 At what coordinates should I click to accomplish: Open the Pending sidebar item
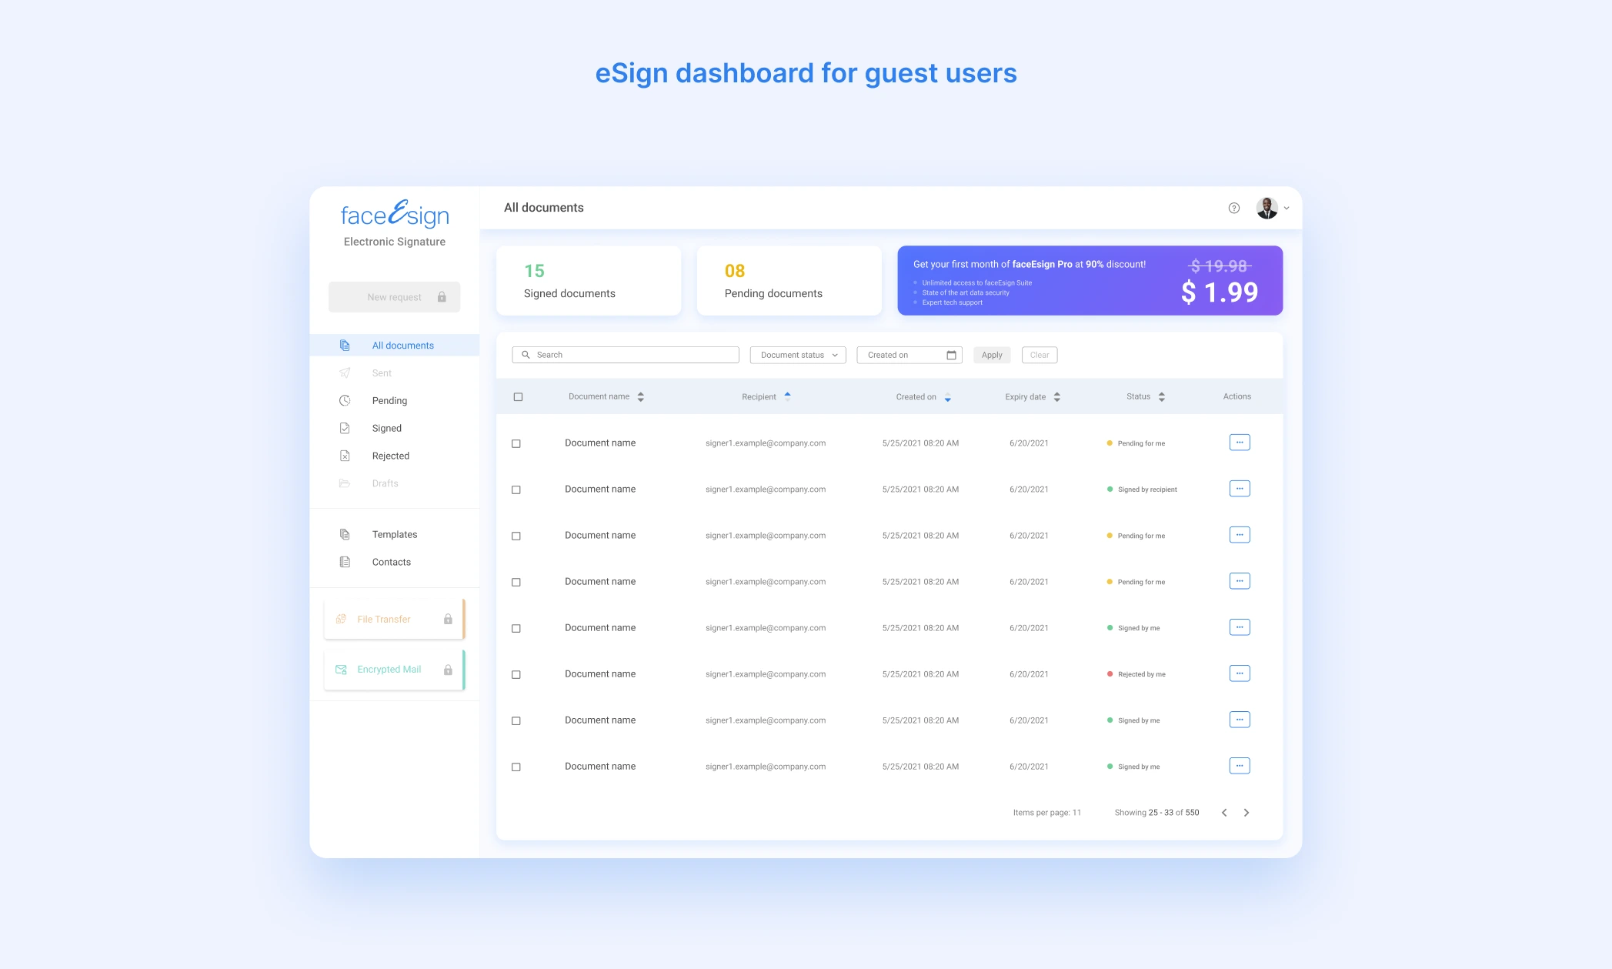[395, 401]
